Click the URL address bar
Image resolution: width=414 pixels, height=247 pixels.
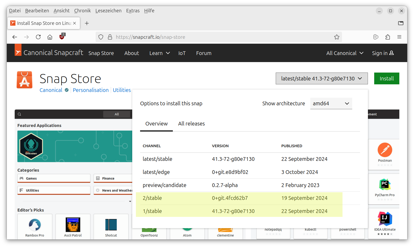pyautogui.click(x=219, y=37)
